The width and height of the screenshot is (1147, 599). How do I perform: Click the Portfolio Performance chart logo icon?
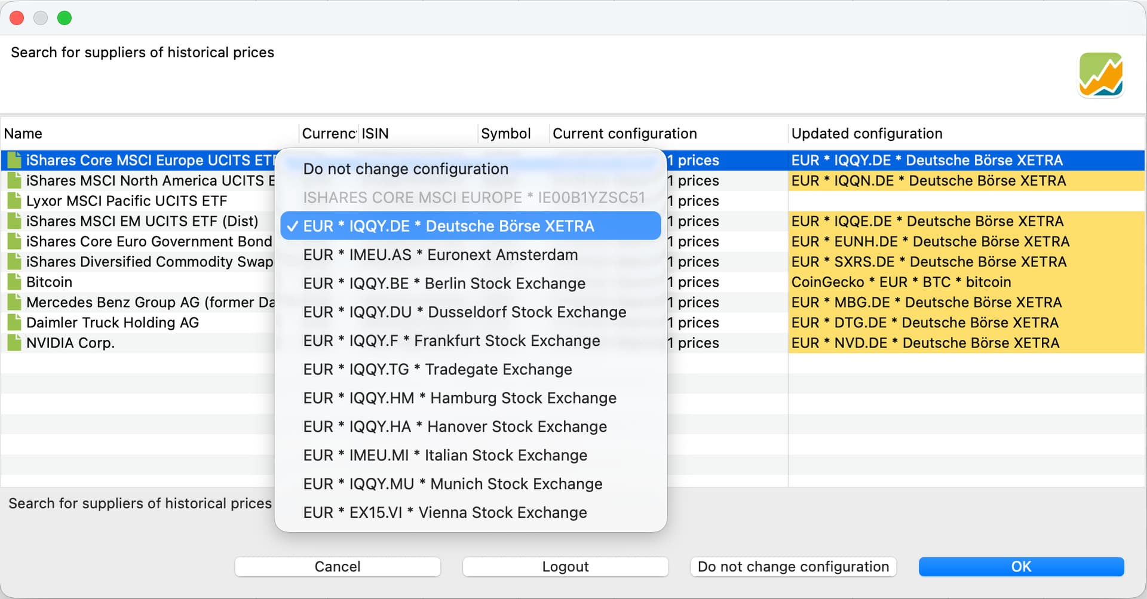1100,75
